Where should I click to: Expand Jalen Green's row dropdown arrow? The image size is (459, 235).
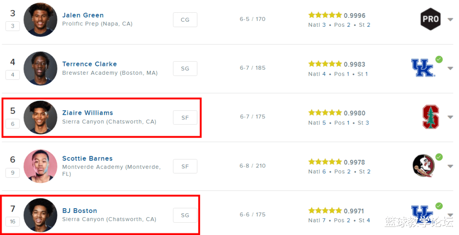pos(450,20)
